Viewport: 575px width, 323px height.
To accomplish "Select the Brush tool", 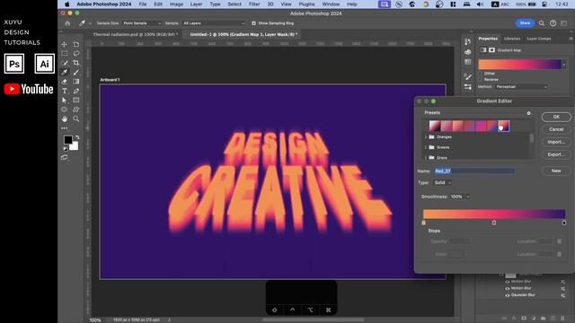I will 75,72.
